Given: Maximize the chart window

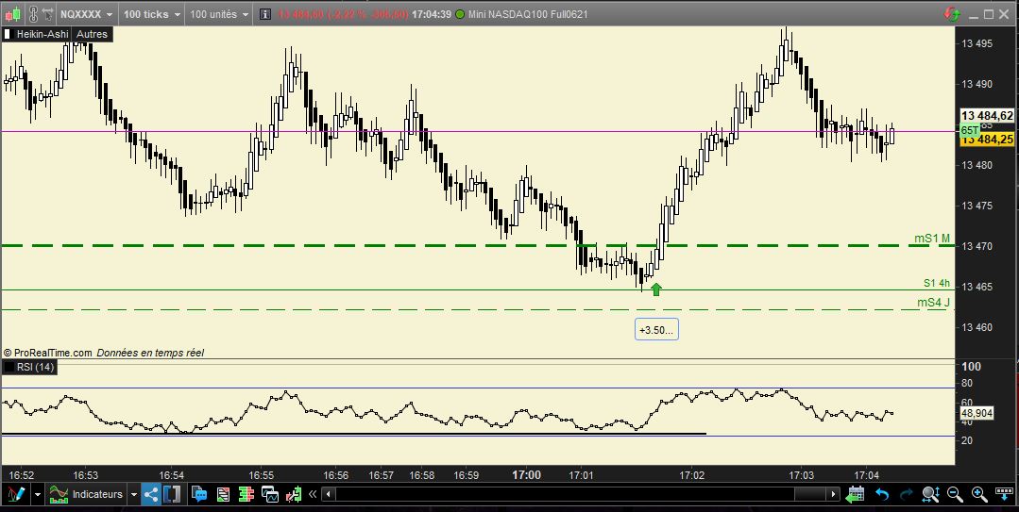Looking at the screenshot, I should coord(989,13).
